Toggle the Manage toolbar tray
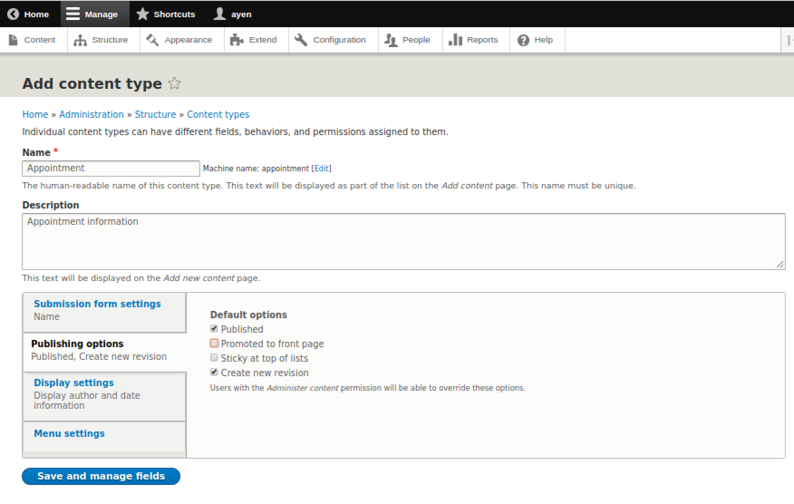 95,14
